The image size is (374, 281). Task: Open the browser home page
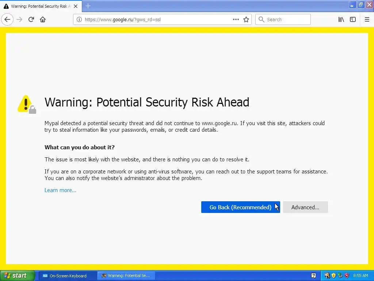(x=43, y=19)
